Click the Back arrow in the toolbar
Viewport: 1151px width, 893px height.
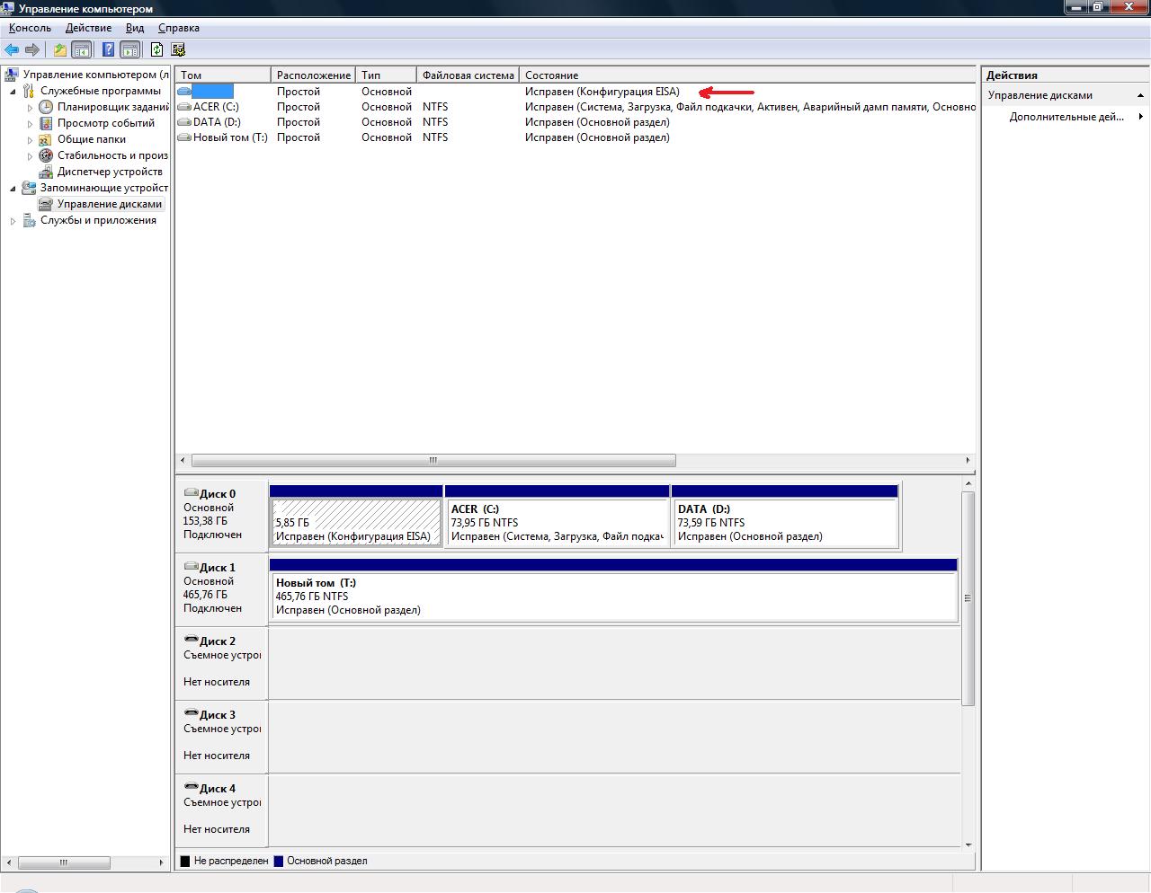tap(12, 50)
